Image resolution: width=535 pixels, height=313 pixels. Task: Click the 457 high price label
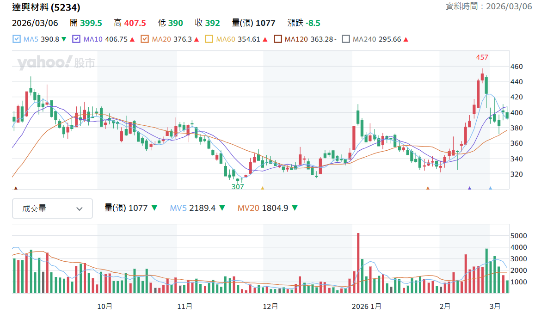tap(482, 57)
